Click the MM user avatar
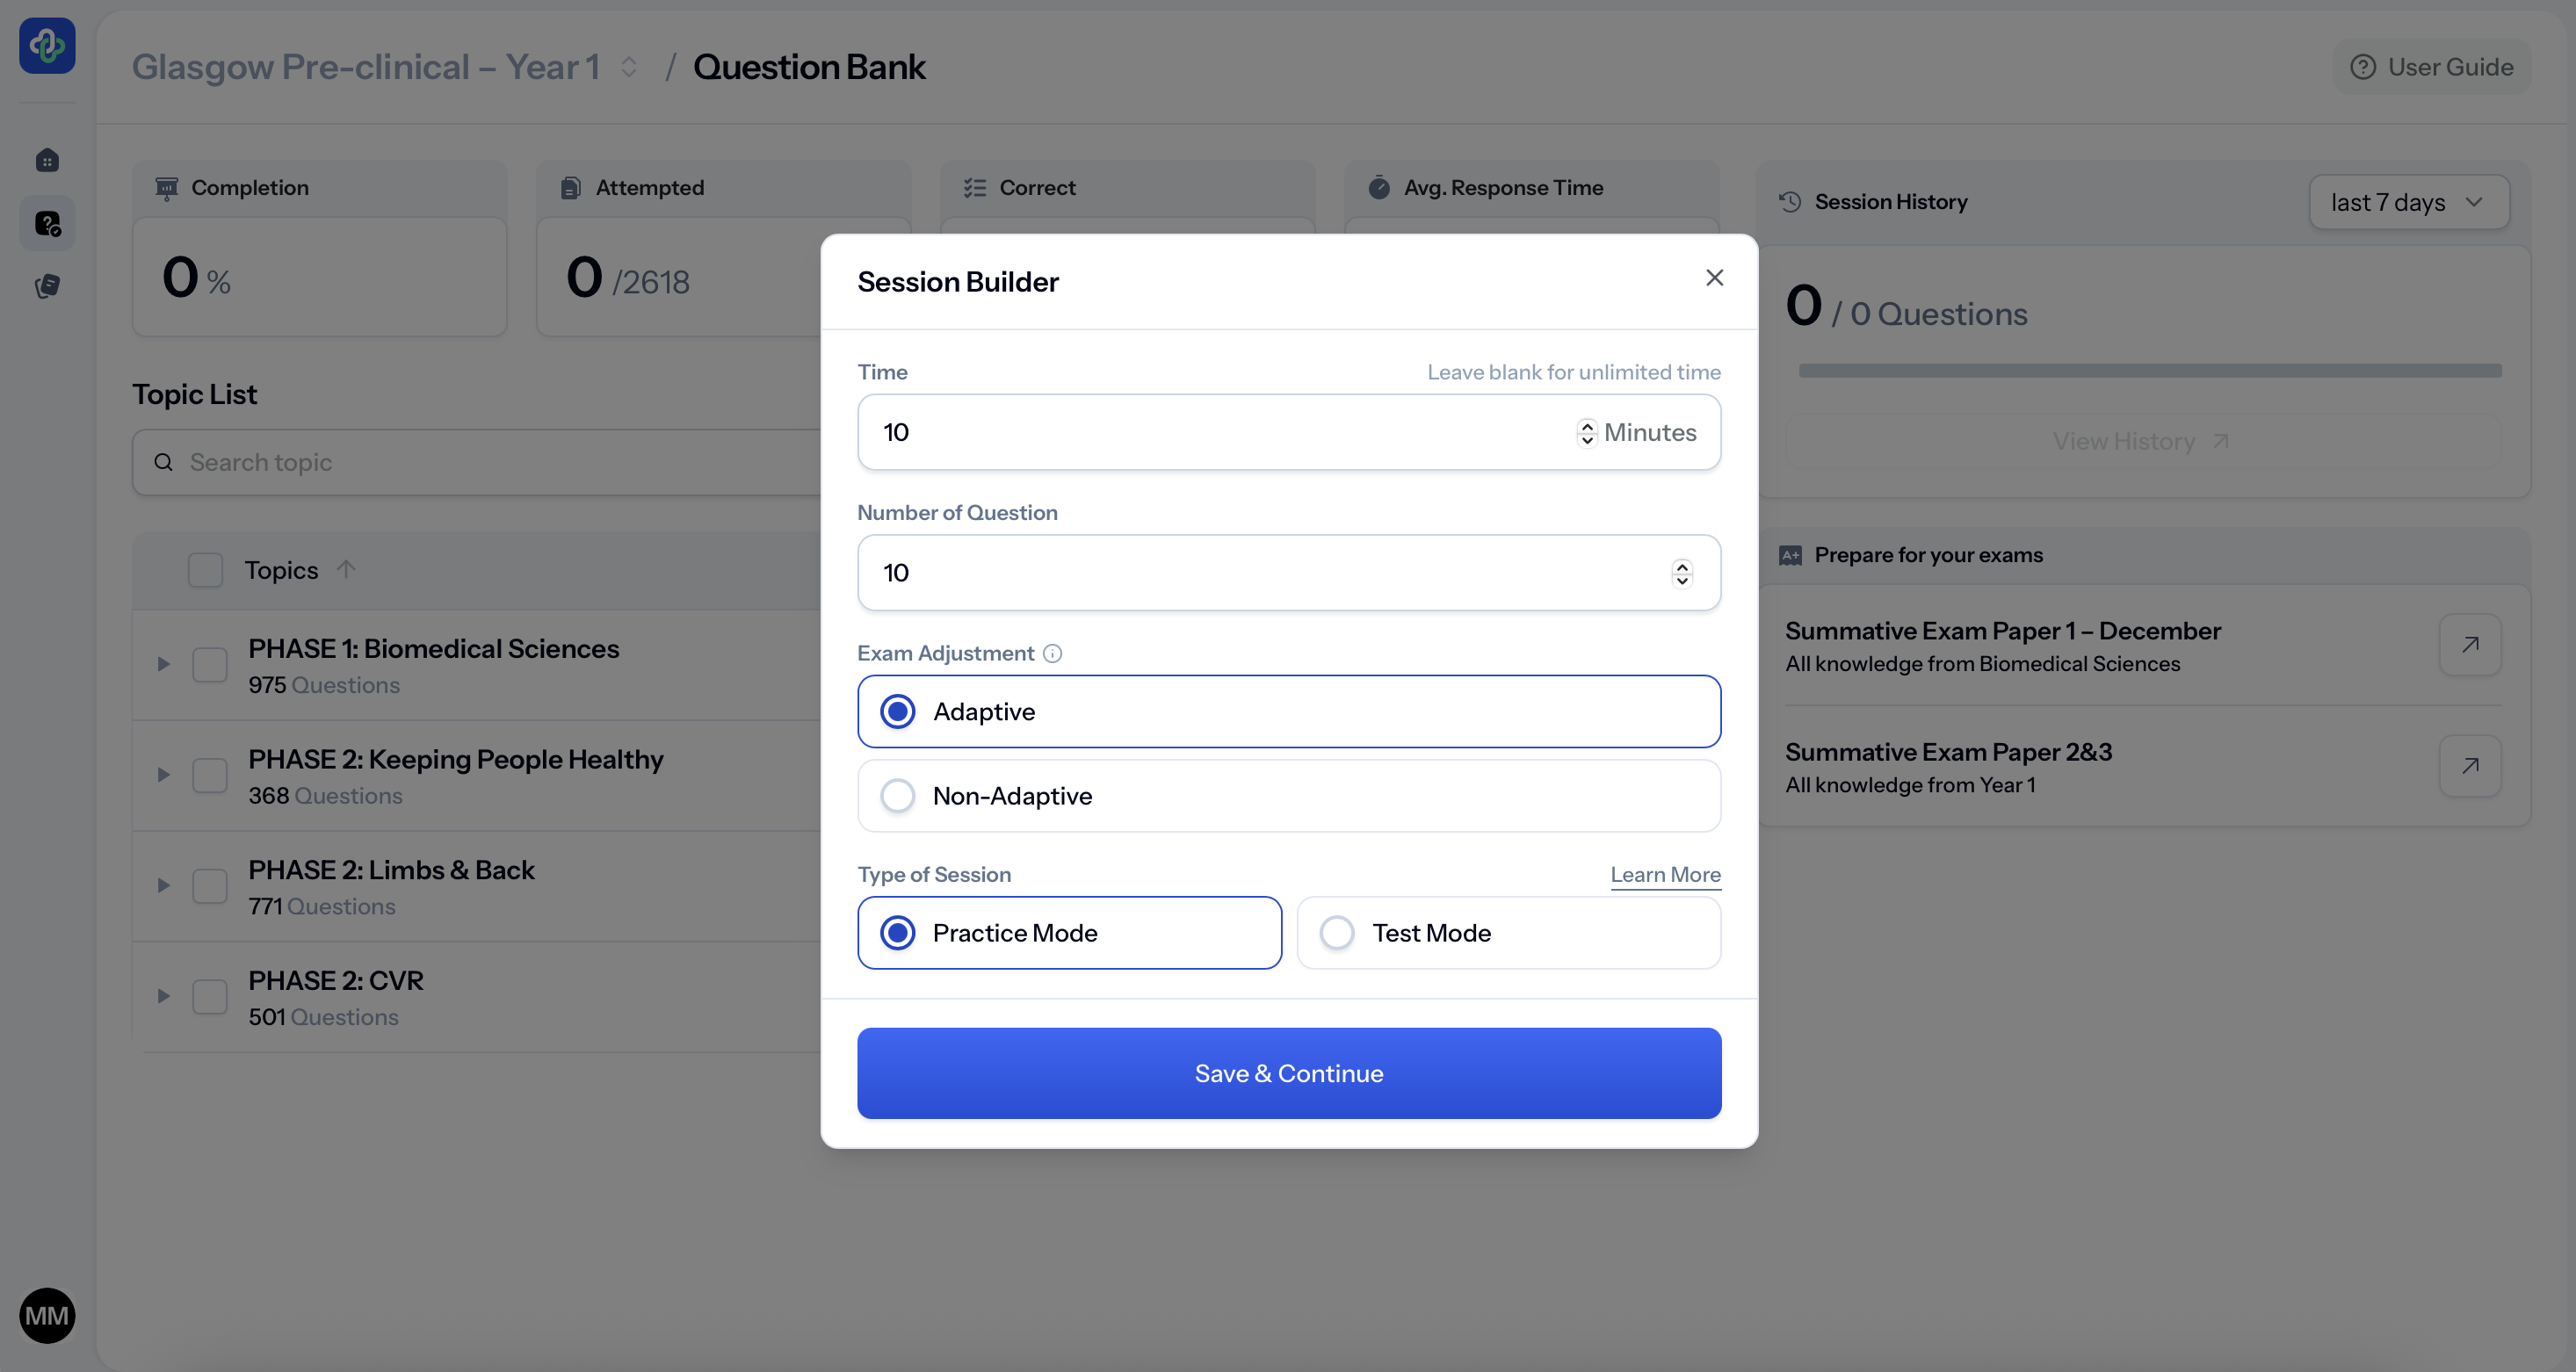 coord(47,1315)
